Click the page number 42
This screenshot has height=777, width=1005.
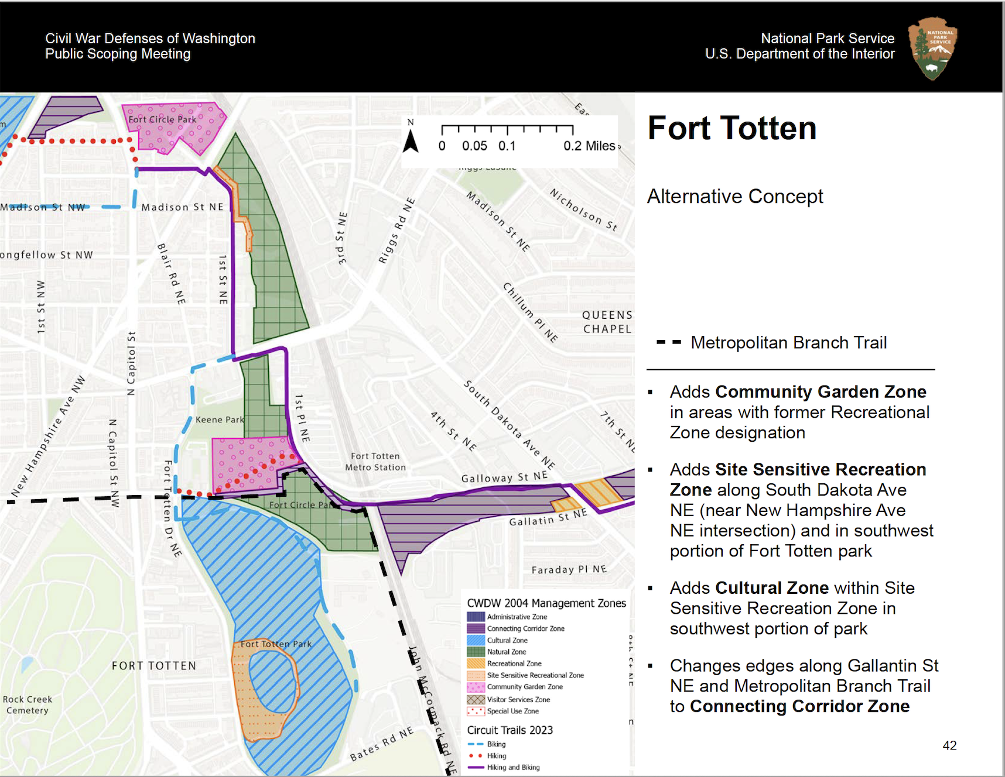coord(949,745)
